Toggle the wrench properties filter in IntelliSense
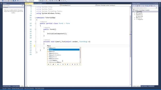Viewport: 161px width, 90px height. pos(53,64)
